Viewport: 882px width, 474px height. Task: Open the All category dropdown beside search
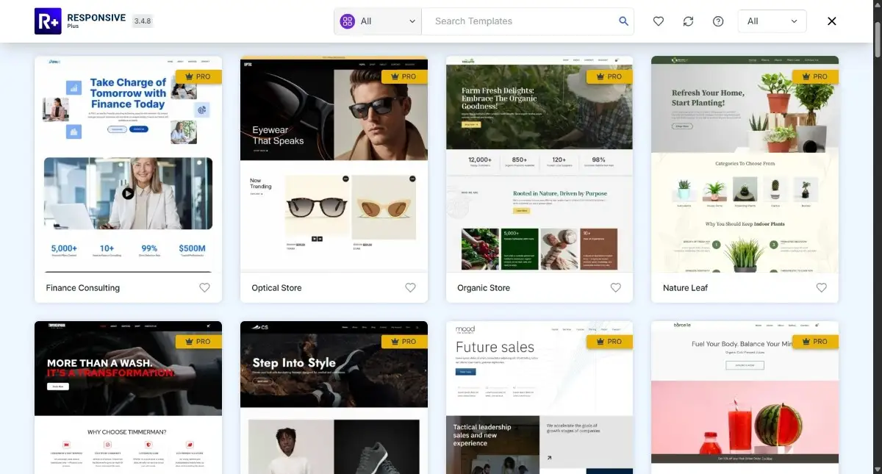(x=378, y=21)
